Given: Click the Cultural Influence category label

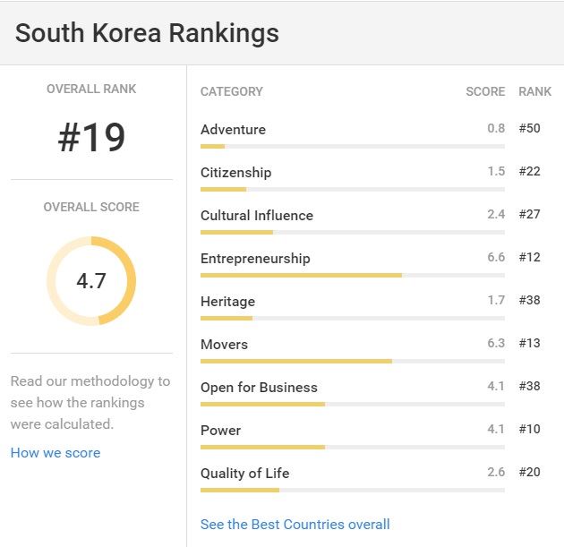Looking at the screenshot, I should [257, 216].
